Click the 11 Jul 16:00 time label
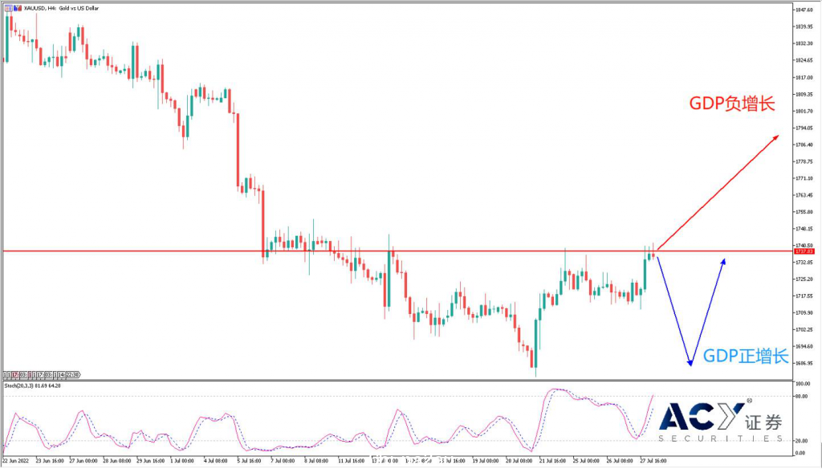 (352, 461)
